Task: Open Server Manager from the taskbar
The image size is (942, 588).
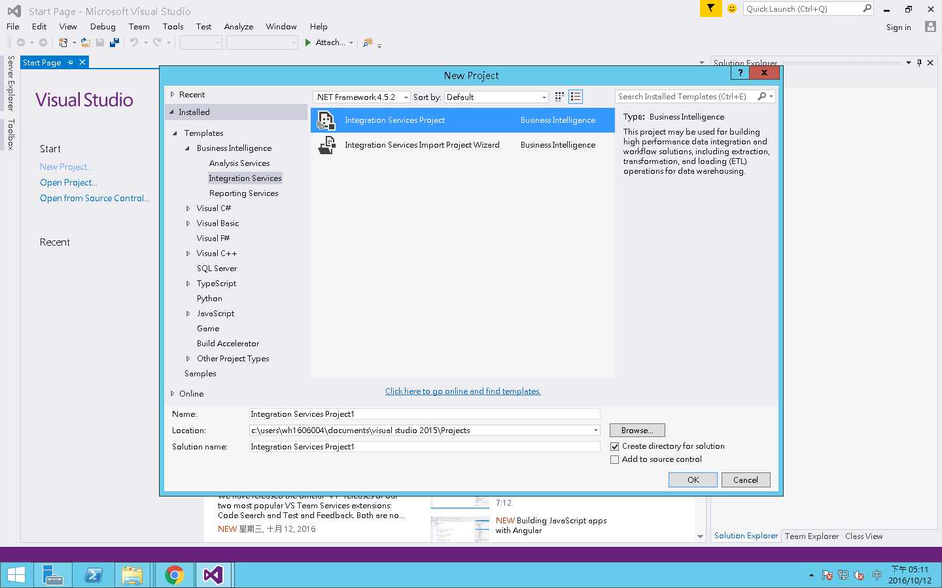Action: [x=52, y=575]
